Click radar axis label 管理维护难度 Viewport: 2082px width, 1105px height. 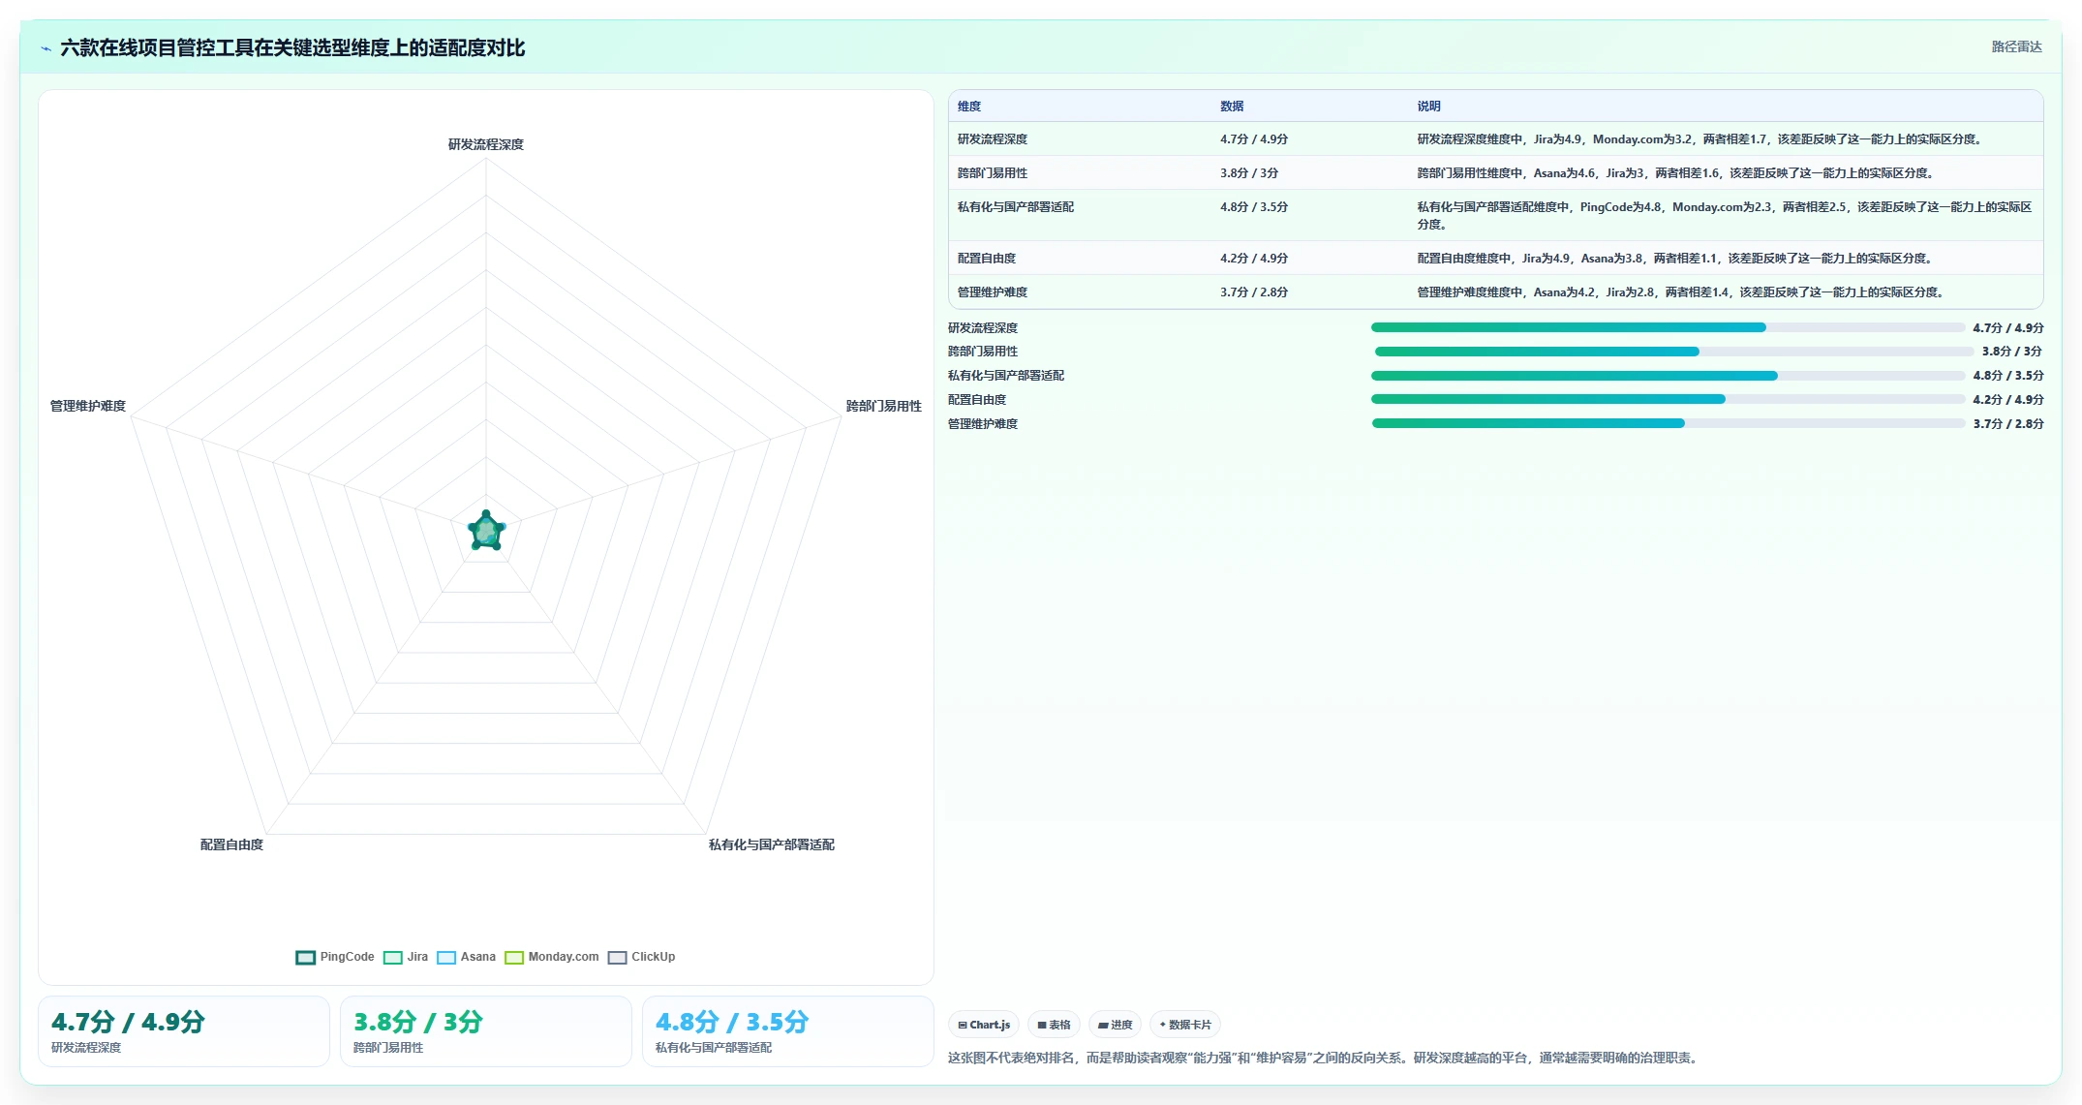coord(87,406)
